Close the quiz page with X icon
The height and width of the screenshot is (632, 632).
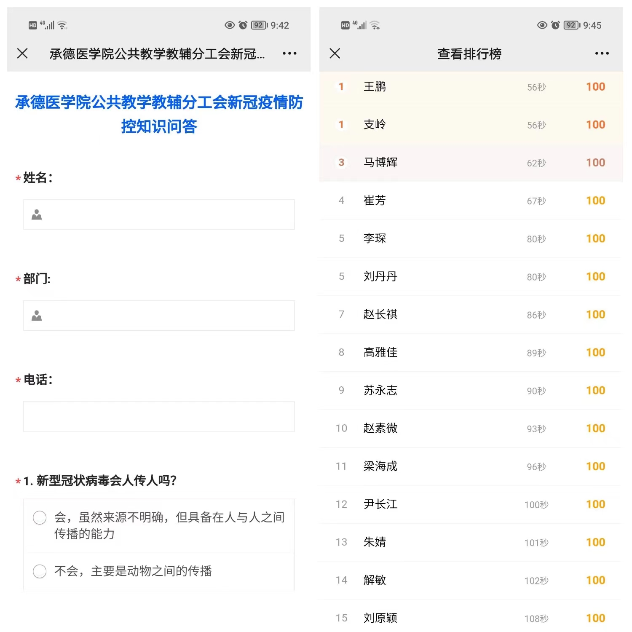22,54
